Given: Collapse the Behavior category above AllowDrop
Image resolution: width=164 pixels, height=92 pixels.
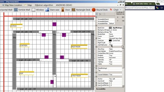Looking at the screenshot, I should pyautogui.click(x=96, y=47).
